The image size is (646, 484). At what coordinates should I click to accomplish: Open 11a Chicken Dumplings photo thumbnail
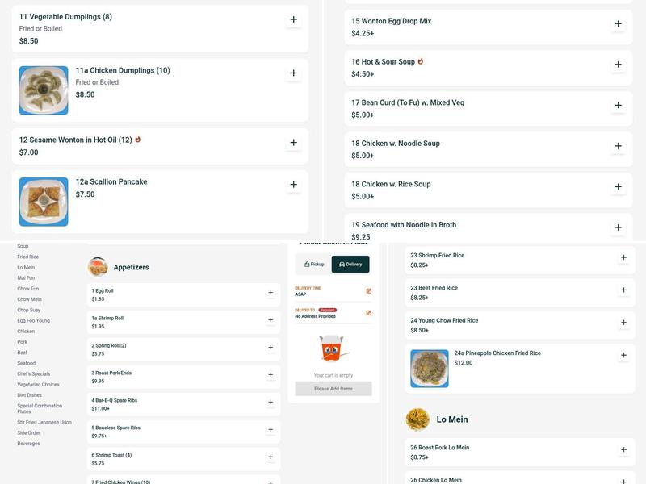coord(44,90)
